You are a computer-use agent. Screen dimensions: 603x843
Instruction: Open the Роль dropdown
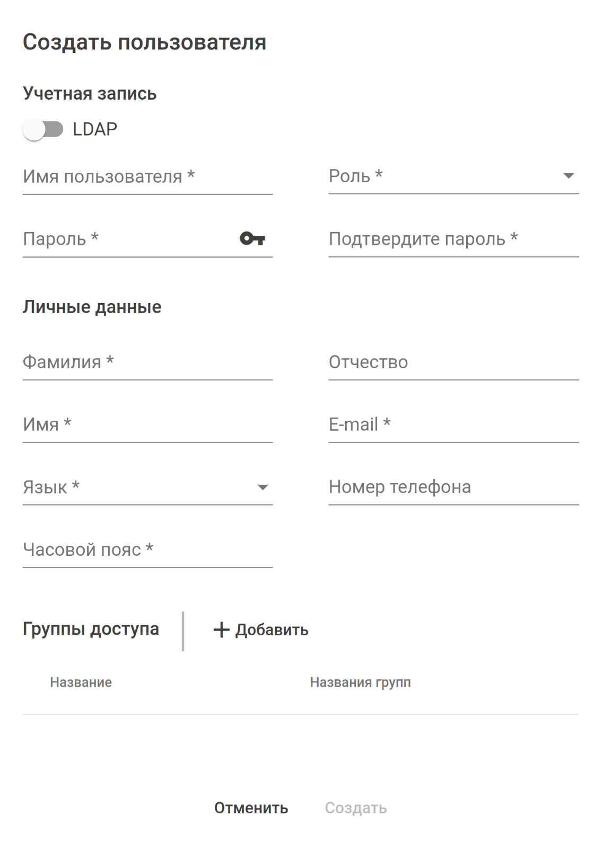453,176
